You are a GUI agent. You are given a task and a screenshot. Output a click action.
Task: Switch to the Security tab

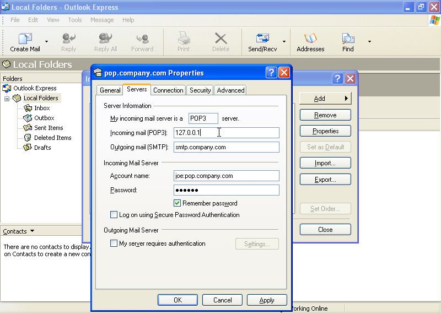click(200, 90)
